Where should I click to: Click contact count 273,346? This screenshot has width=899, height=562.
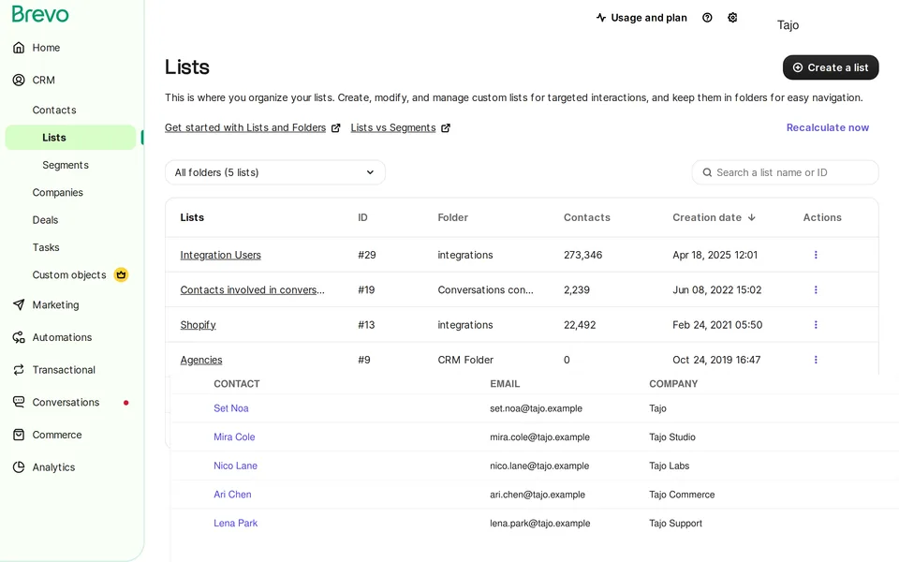(582, 255)
